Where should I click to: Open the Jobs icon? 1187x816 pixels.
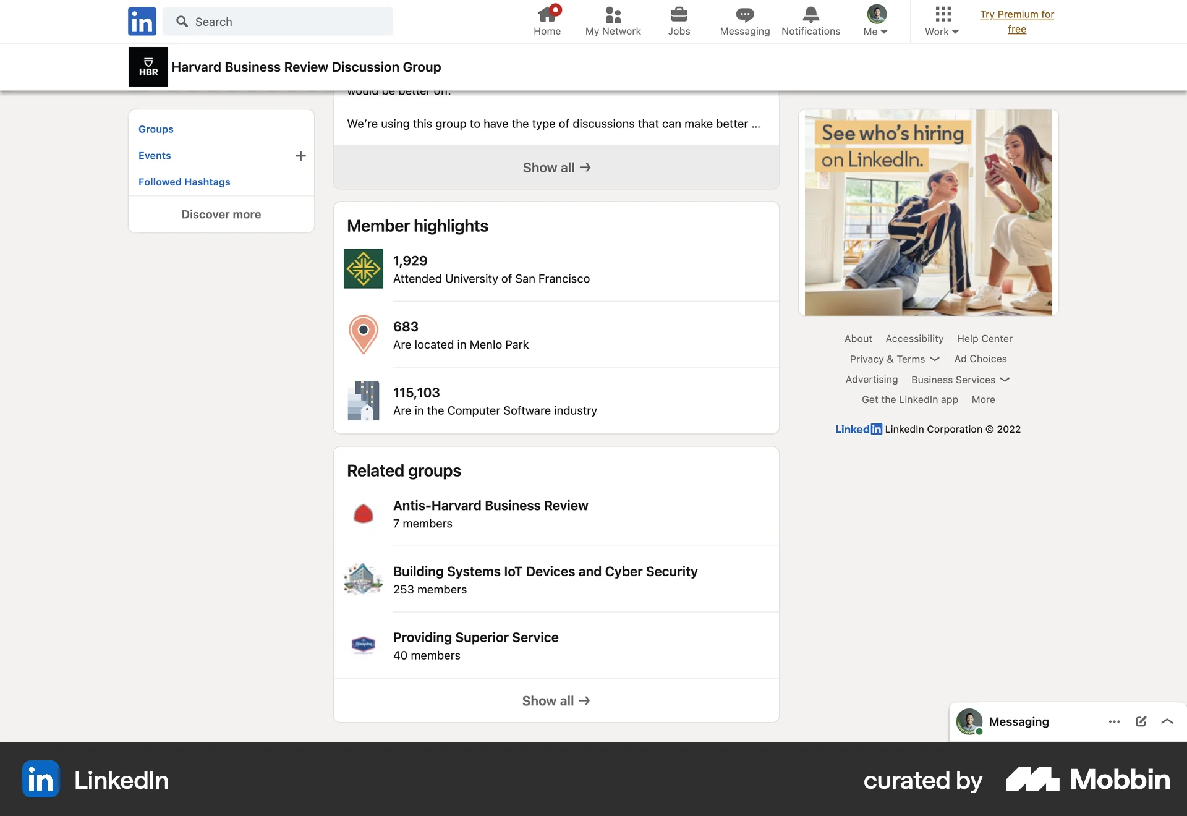[679, 14]
